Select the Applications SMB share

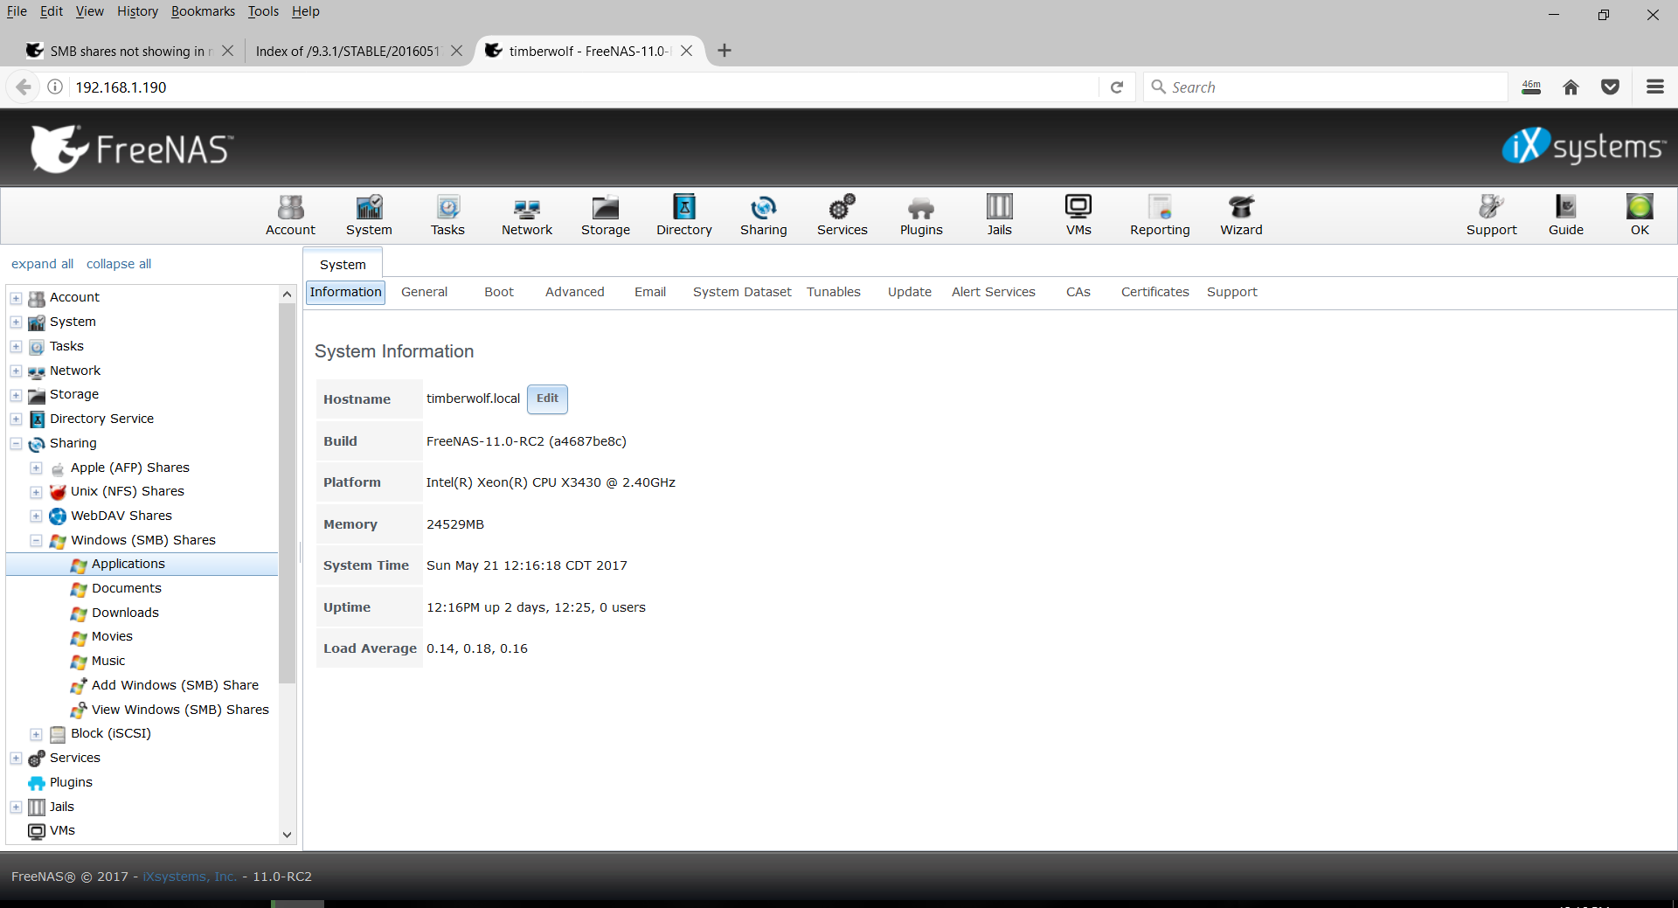128,565
